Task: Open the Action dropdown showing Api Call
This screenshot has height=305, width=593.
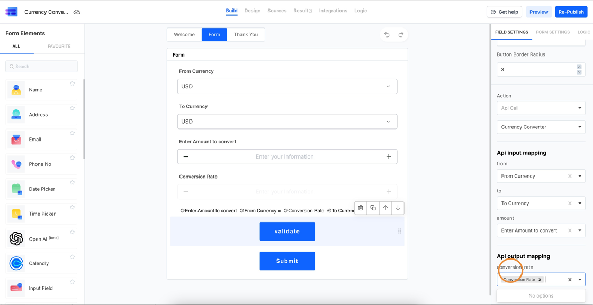Action: (x=541, y=108)
